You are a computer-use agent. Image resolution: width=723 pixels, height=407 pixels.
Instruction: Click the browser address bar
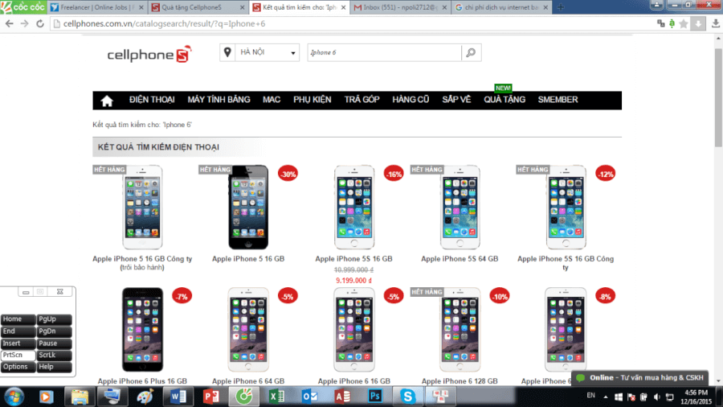click(x=350, y=23)
